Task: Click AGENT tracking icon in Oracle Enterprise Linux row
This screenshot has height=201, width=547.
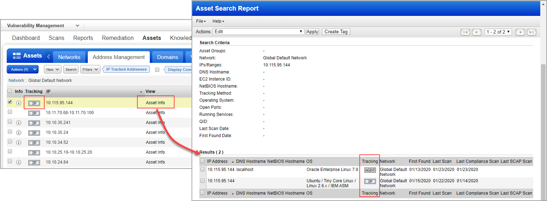Action: pos(370,170)
